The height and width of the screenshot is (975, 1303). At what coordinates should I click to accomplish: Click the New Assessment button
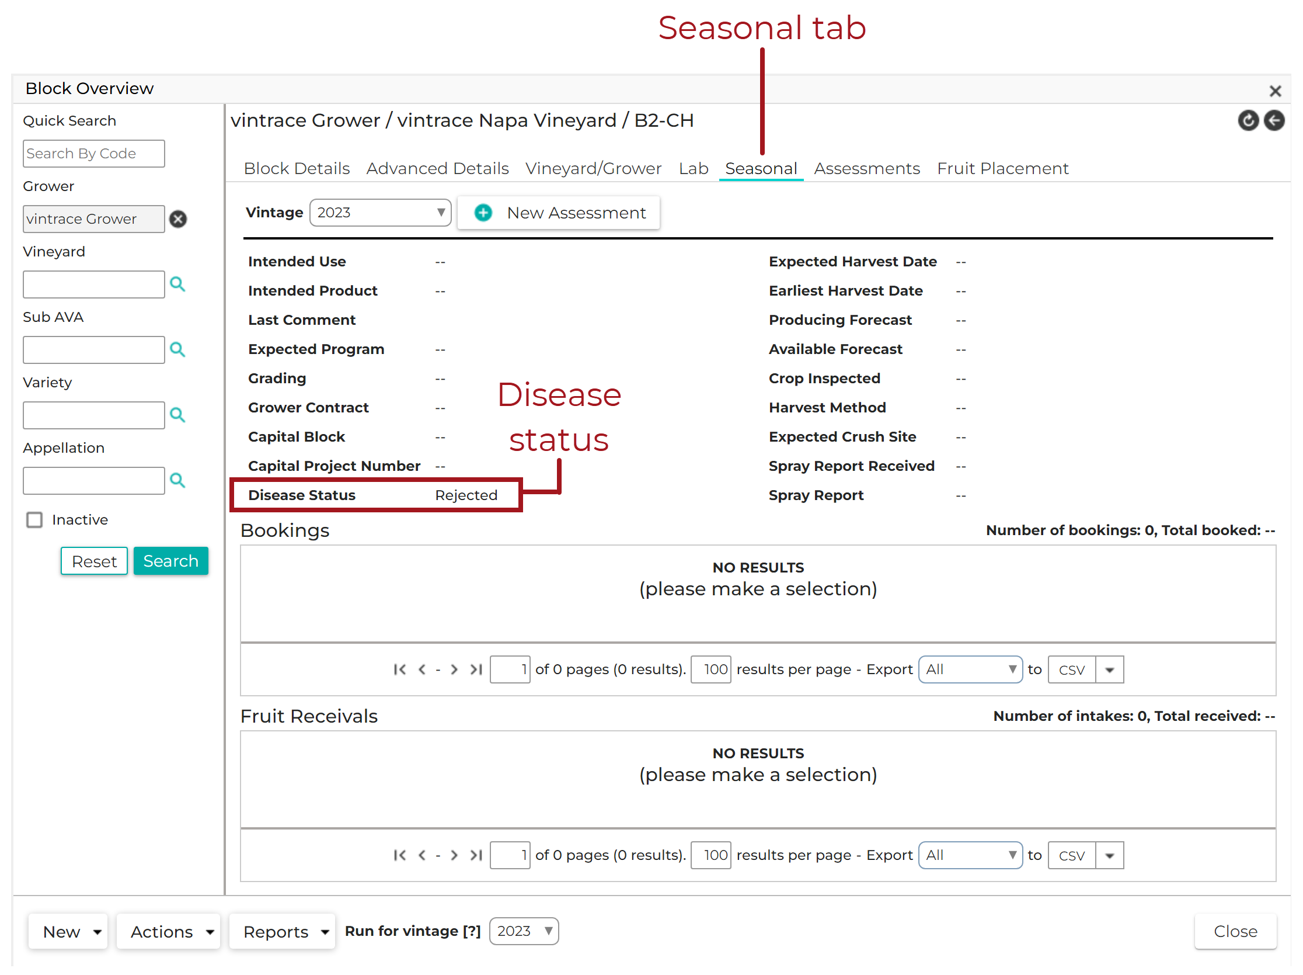coord(559,213)
